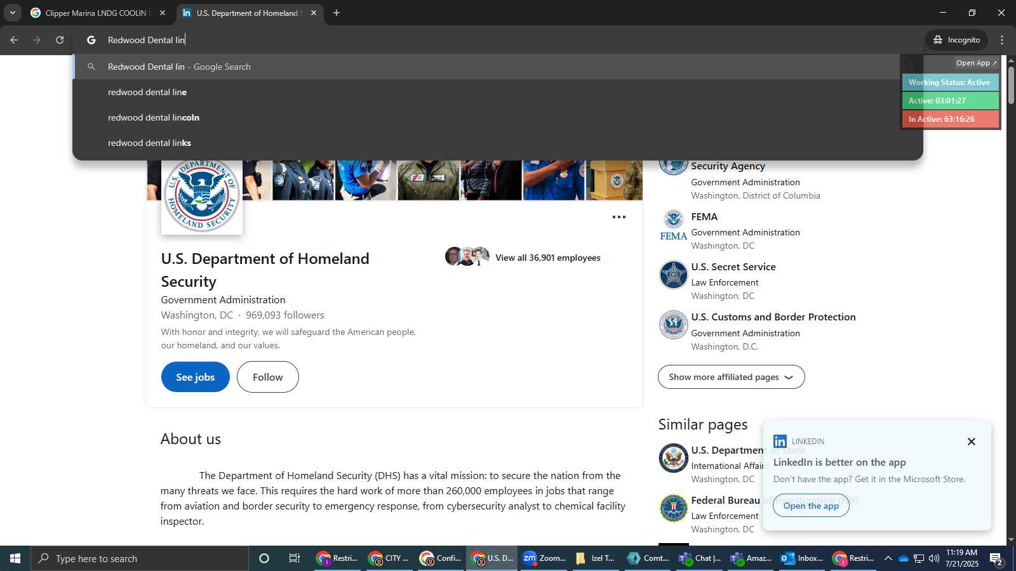1016x571 pixels.
Task: Click the Working Status: Active bar
Action: (x=950, y=82)
